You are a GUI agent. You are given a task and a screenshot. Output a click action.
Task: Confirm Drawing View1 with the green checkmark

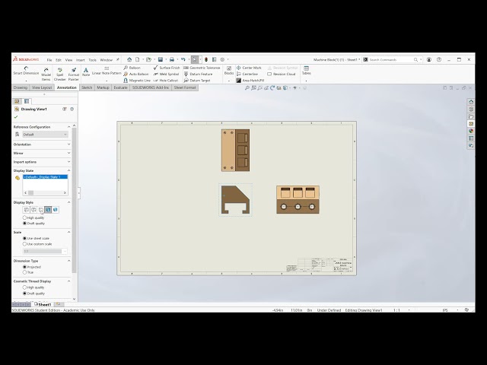coord(16,117)
